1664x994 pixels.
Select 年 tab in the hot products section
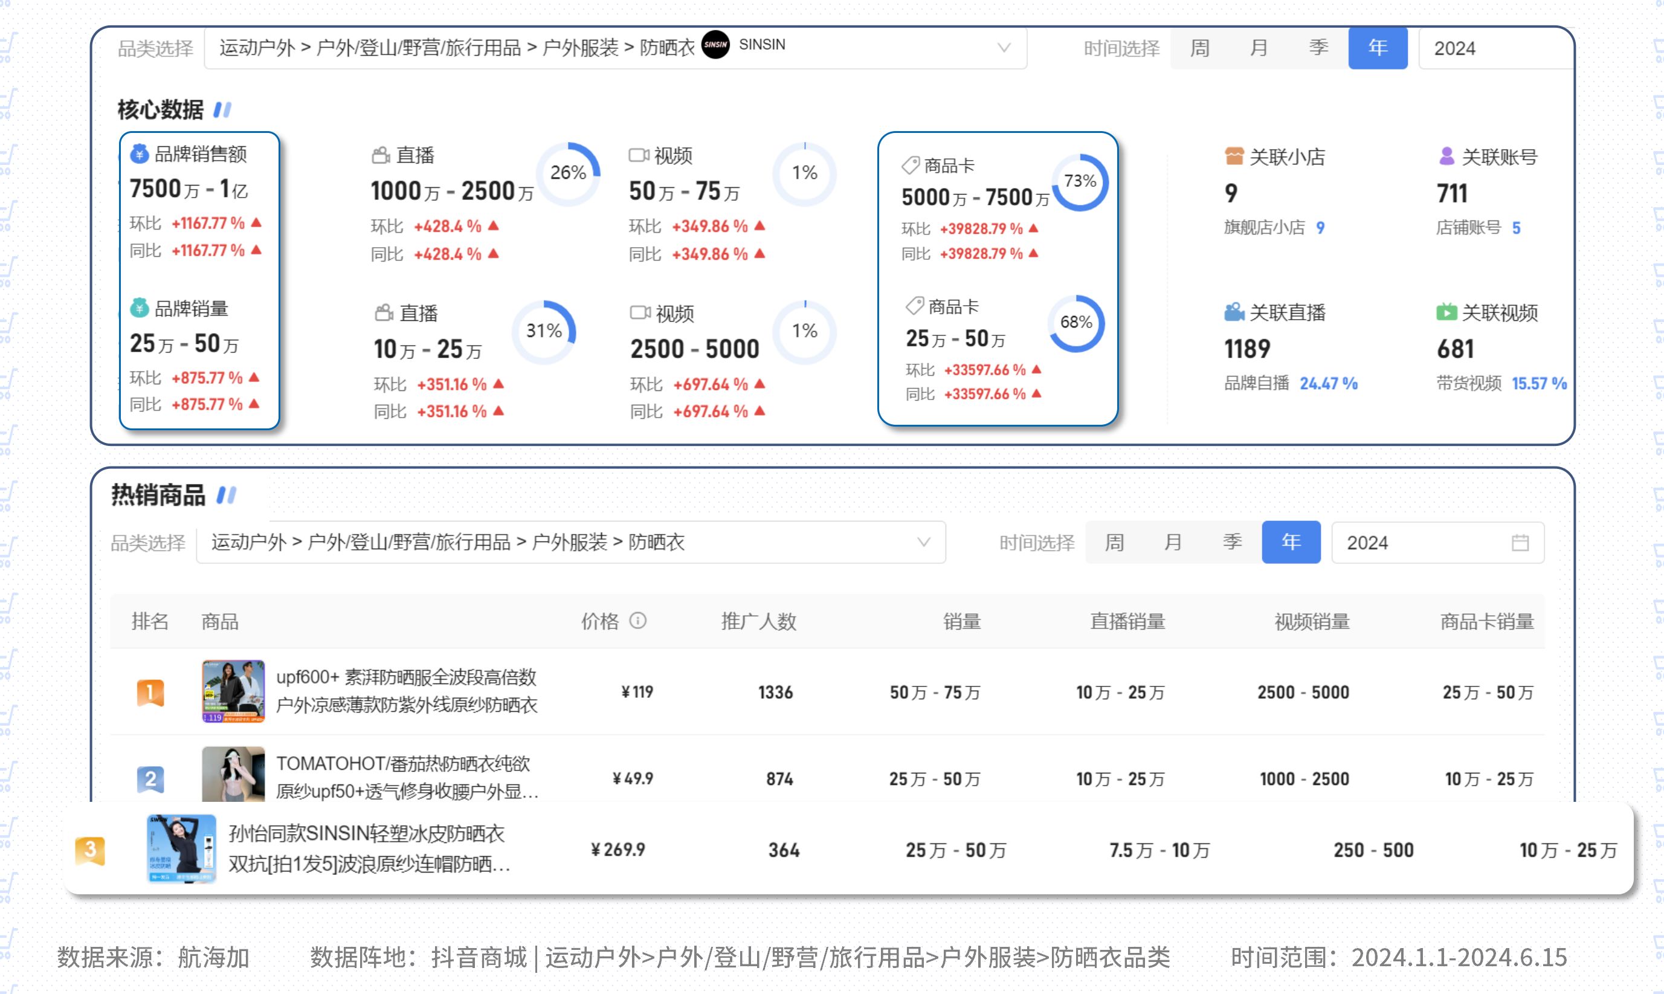coord(1291,542)
